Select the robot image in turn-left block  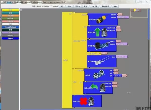coord(102,87)
